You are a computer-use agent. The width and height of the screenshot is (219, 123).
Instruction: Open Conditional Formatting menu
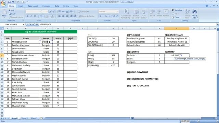pos(126,14)
